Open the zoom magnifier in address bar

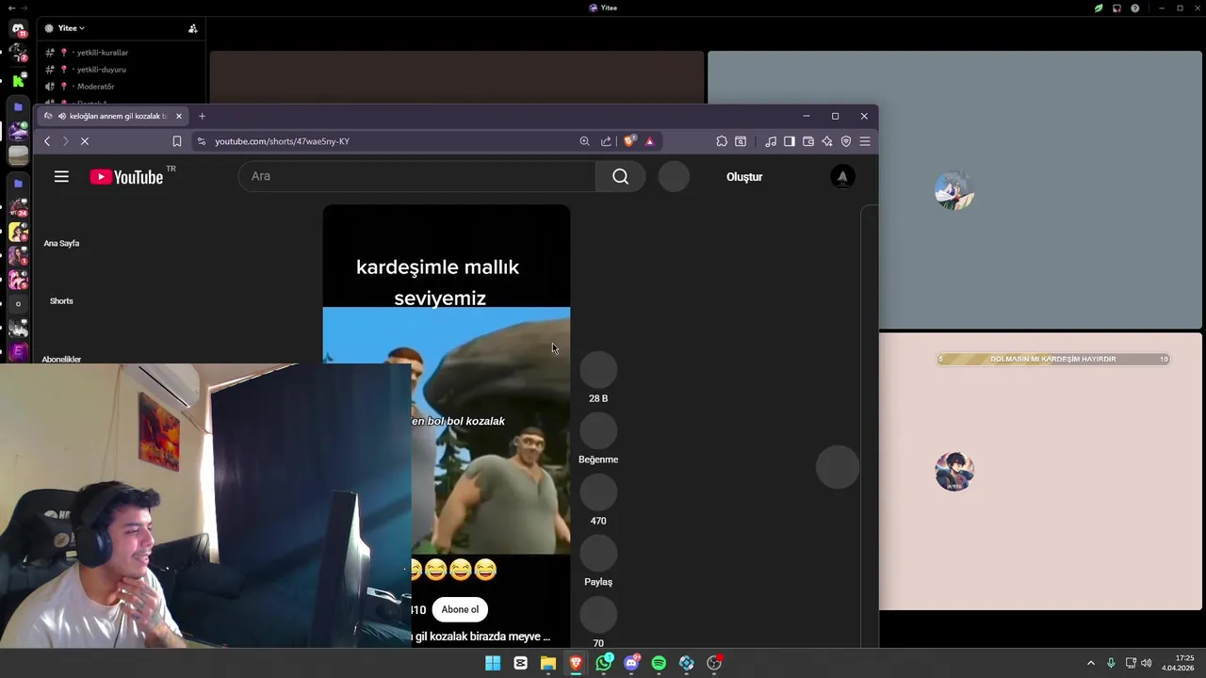pos(584,141)
